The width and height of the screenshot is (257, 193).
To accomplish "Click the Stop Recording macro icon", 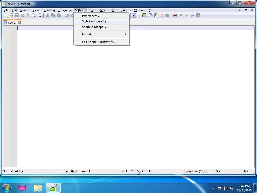I will 181,15.
